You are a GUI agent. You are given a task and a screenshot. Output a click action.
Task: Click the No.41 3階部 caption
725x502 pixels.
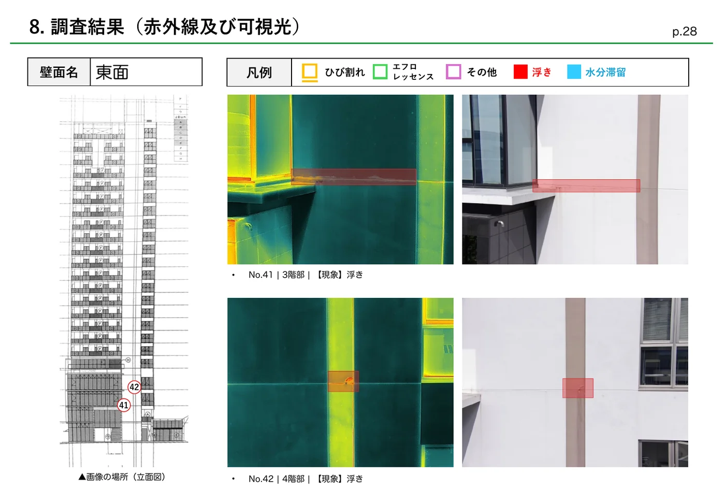[306, 275]
